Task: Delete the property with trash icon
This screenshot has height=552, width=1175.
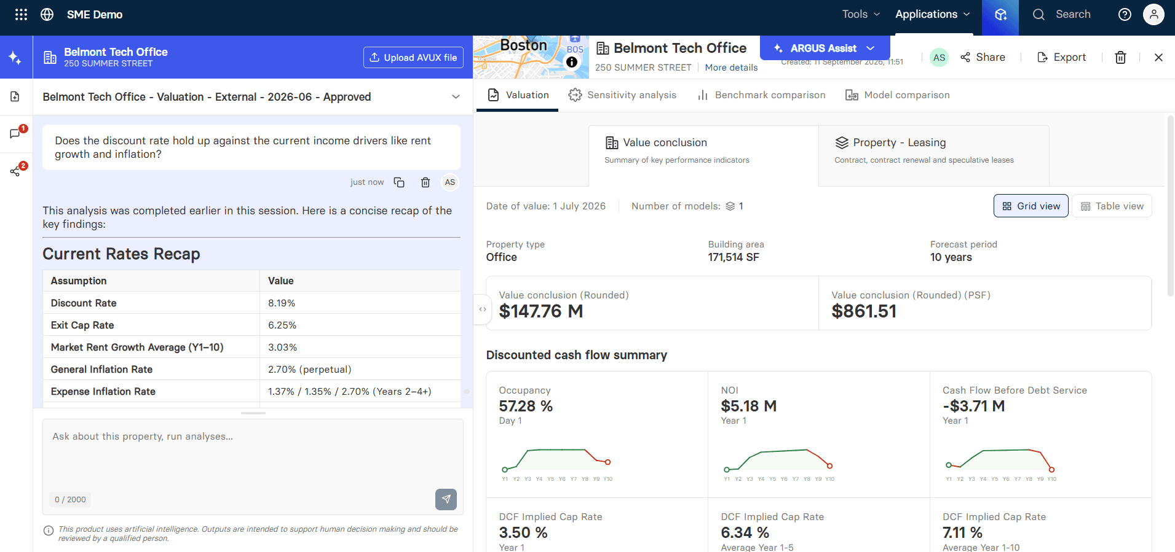Action: pyautogui.click(x=1120, y=57)
